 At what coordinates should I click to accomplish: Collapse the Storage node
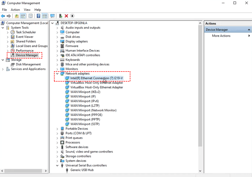tap(3, 60)
